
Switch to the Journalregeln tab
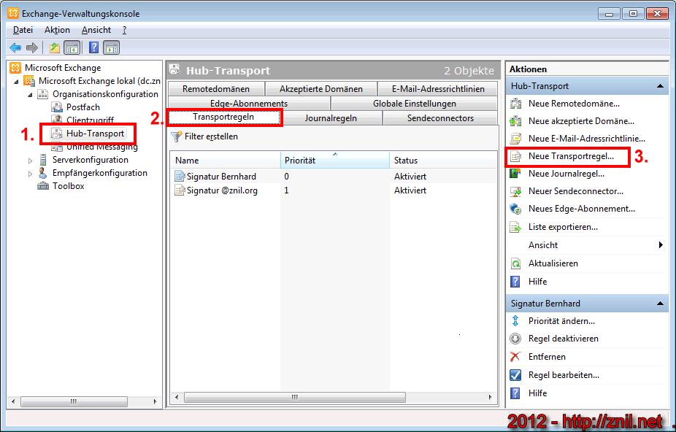tap(331, 118)
